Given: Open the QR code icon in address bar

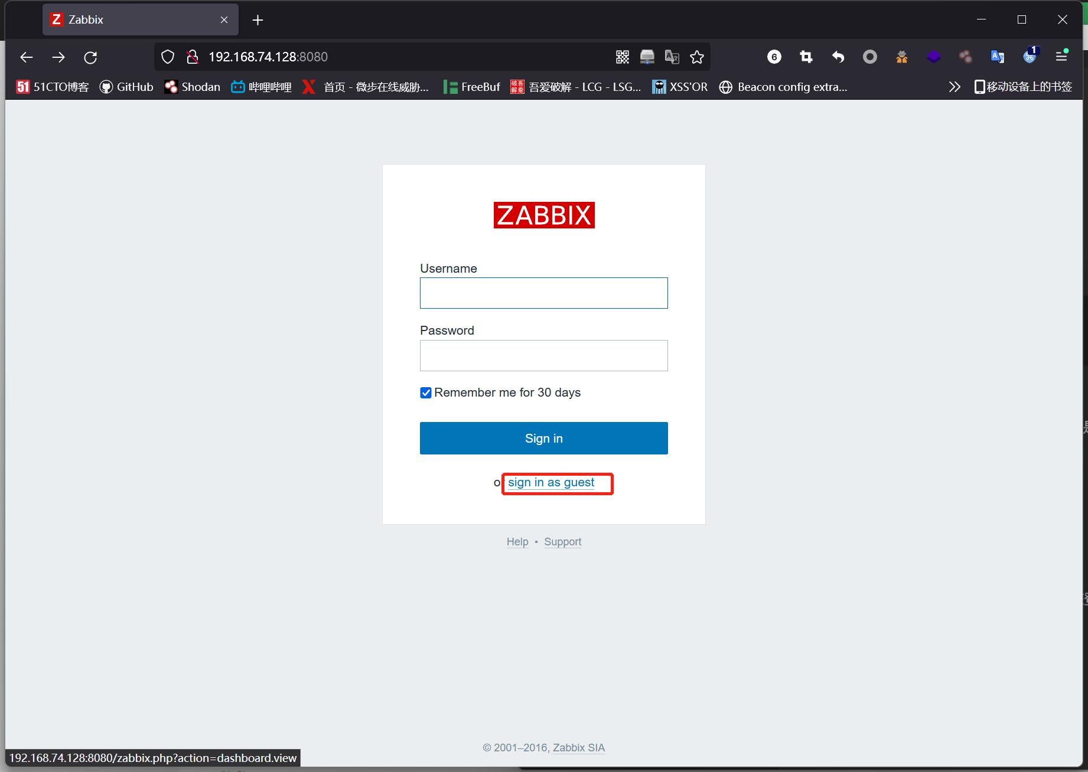Looking at the screenshot, I should coord(623,57).
